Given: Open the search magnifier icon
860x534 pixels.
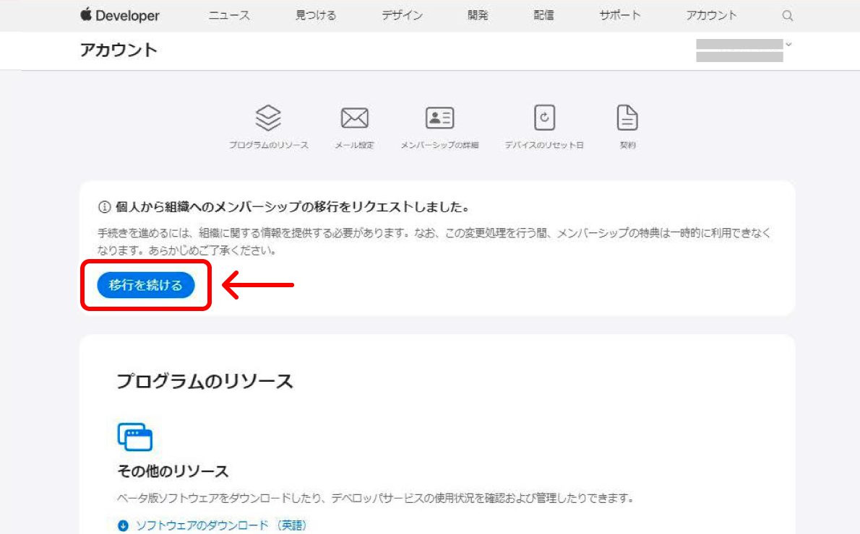Looking at the screenshot, I should pyautogui.click(x=788, y=16).
